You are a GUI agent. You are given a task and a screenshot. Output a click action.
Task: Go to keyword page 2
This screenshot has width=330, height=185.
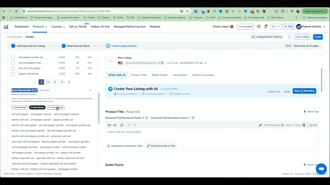coord(48,82)
